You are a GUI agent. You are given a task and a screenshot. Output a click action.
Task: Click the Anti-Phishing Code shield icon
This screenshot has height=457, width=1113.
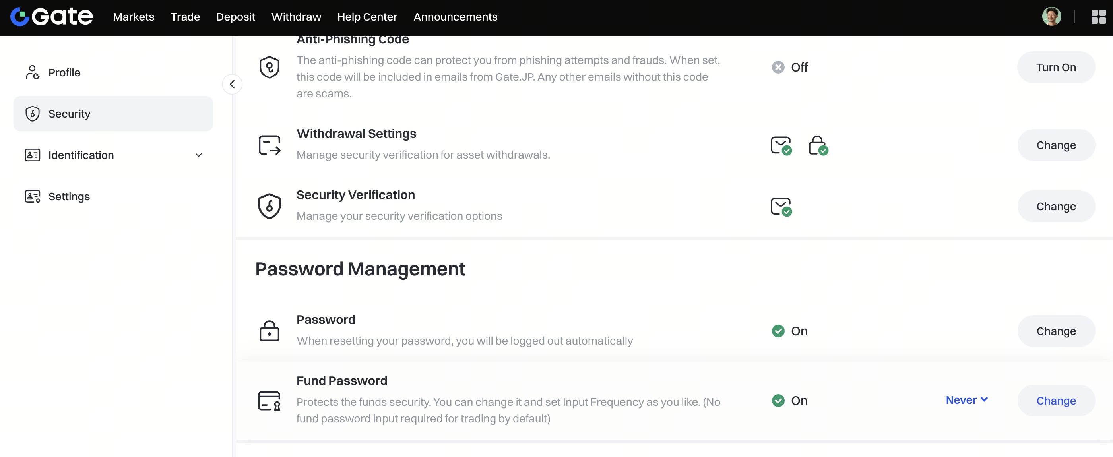(269, 68)
